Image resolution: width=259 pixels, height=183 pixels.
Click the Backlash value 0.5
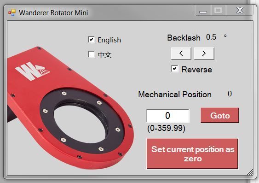tap(211, 37)
